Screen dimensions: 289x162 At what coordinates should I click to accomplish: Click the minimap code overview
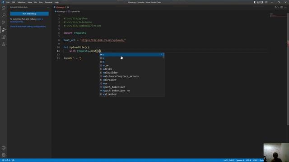pos(278,15)
